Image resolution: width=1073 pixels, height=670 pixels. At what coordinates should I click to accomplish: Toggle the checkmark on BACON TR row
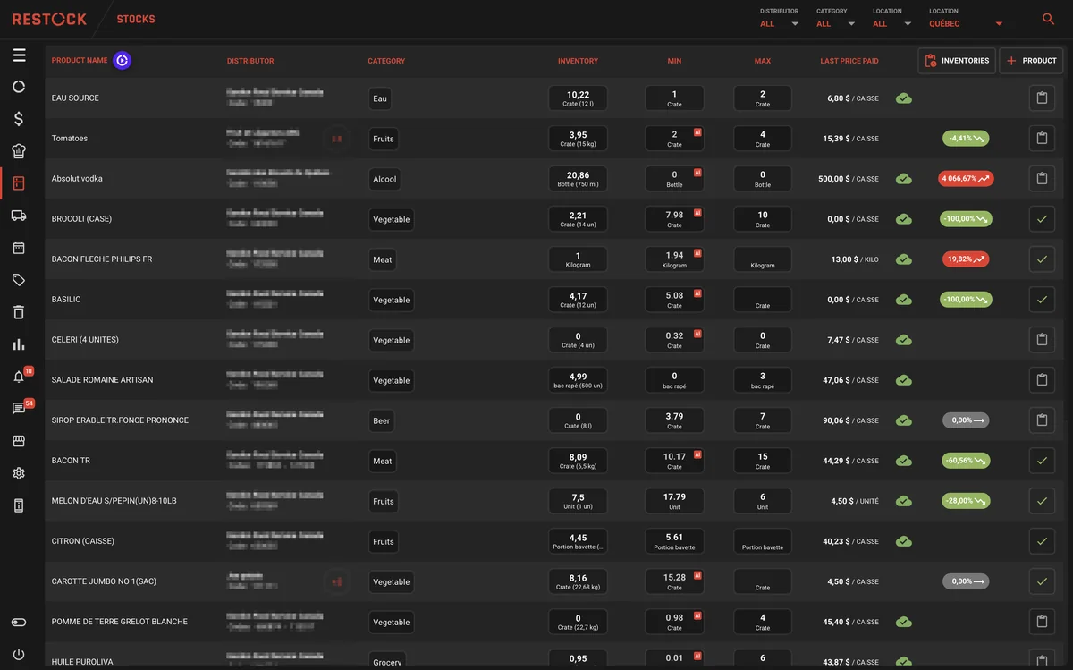1042,461
